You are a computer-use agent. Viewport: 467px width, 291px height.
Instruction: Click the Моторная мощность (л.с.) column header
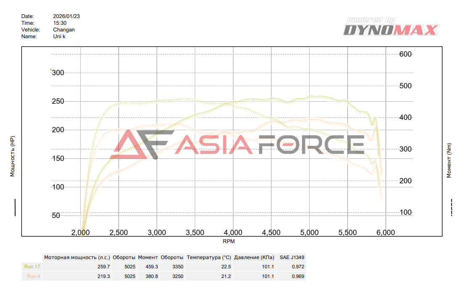pyautogui.click(x=77, y=257)
